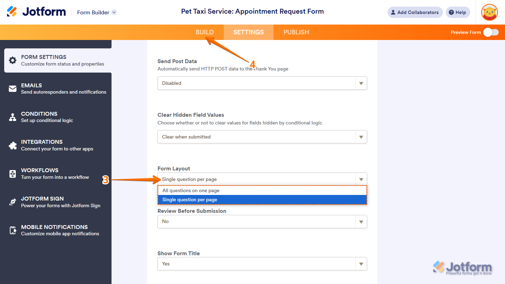This screenshot has width=505, height=284.
Task: Open the Form Builder product switcher
Action: 97,12
